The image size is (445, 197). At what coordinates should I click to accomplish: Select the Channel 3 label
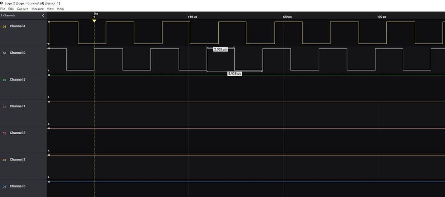(x=18, y=160)
